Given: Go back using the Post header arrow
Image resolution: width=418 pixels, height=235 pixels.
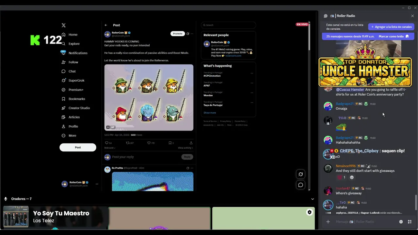Looking at the screenshot, I should pos(106,25).
